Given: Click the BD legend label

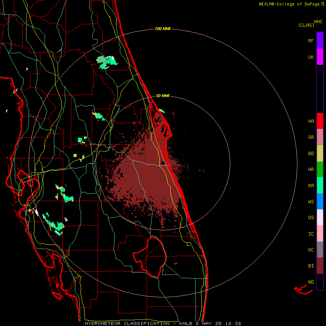Looking at the screenshot, I should coord(311,154).
